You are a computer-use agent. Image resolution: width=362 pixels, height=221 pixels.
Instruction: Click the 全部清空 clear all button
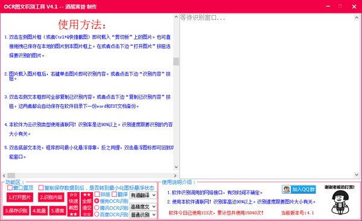[87, 204]
